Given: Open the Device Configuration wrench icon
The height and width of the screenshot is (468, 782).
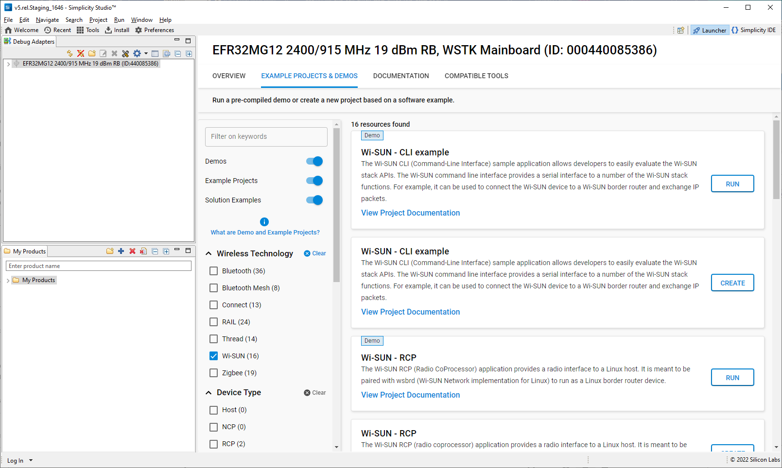Looking at the screenshot, I should point(125,53).
